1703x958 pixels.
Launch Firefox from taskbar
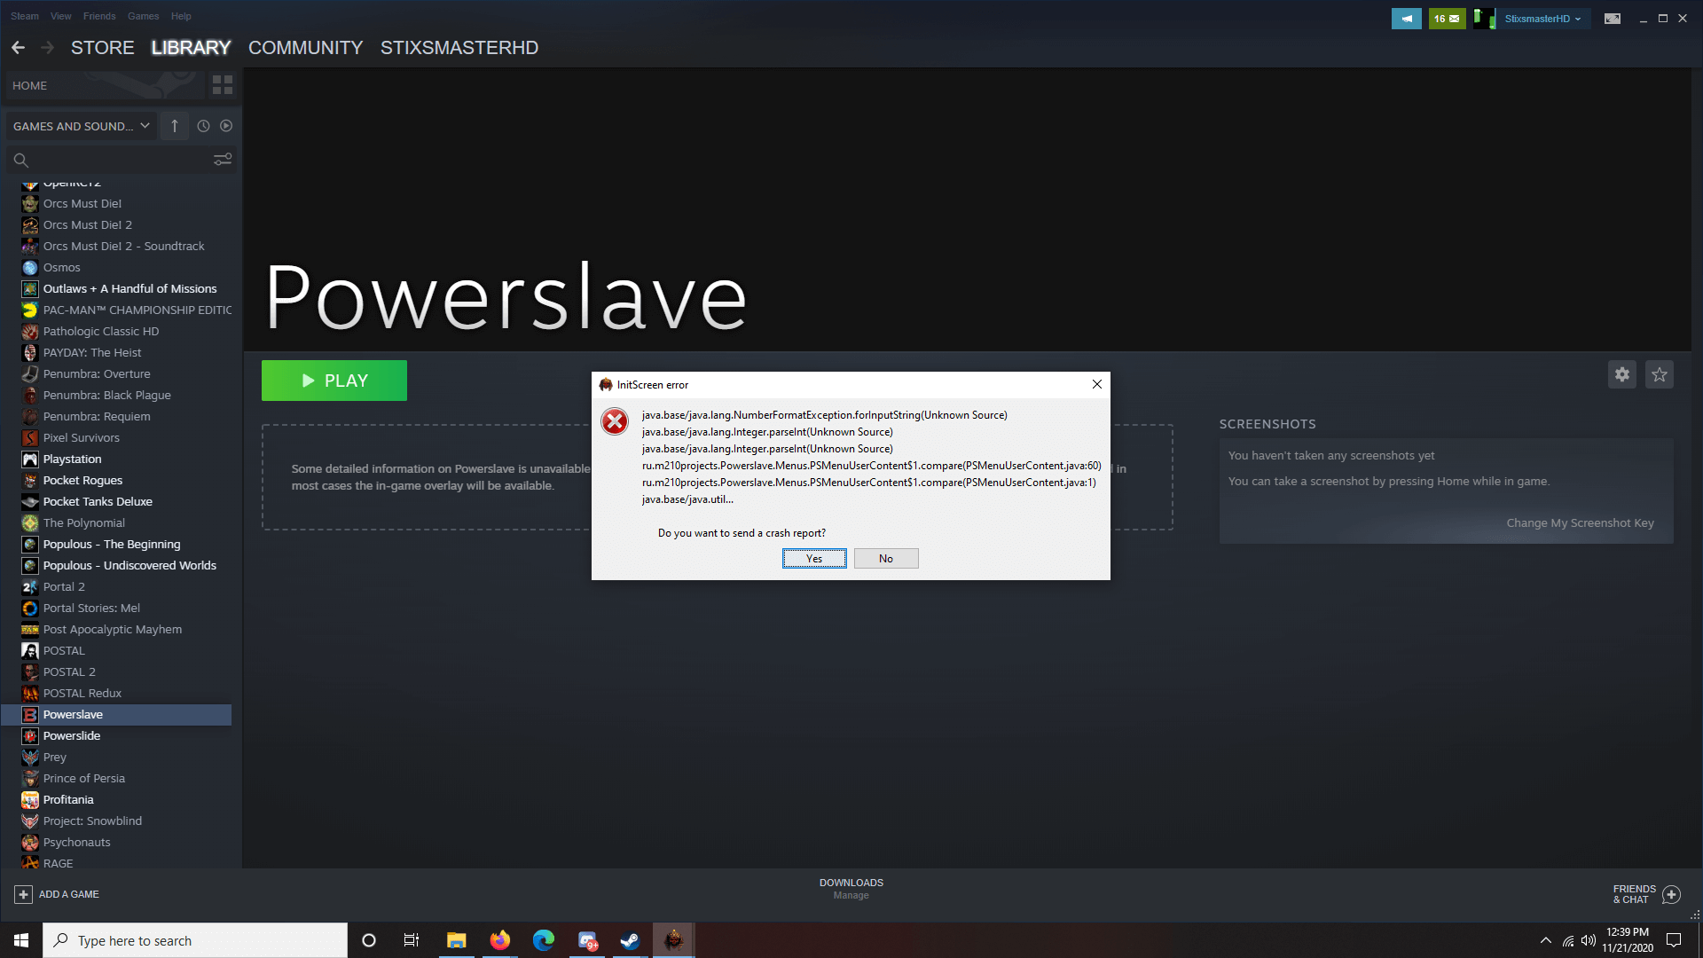pos(500,940)
